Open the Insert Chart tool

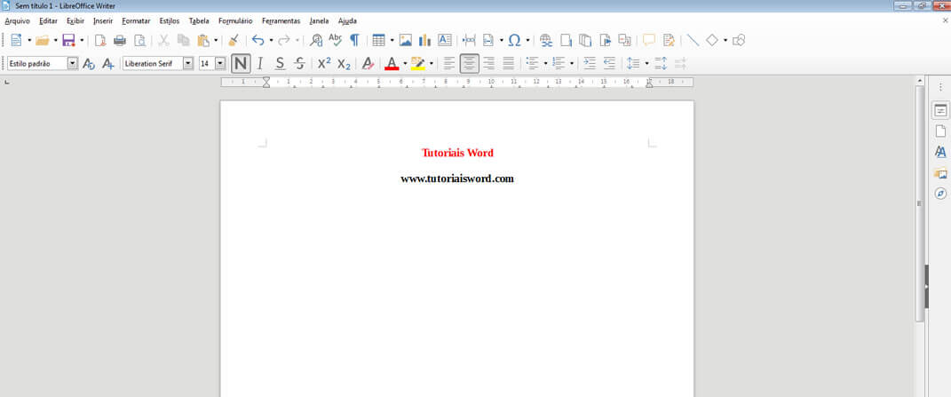click(x=424, y=40)
